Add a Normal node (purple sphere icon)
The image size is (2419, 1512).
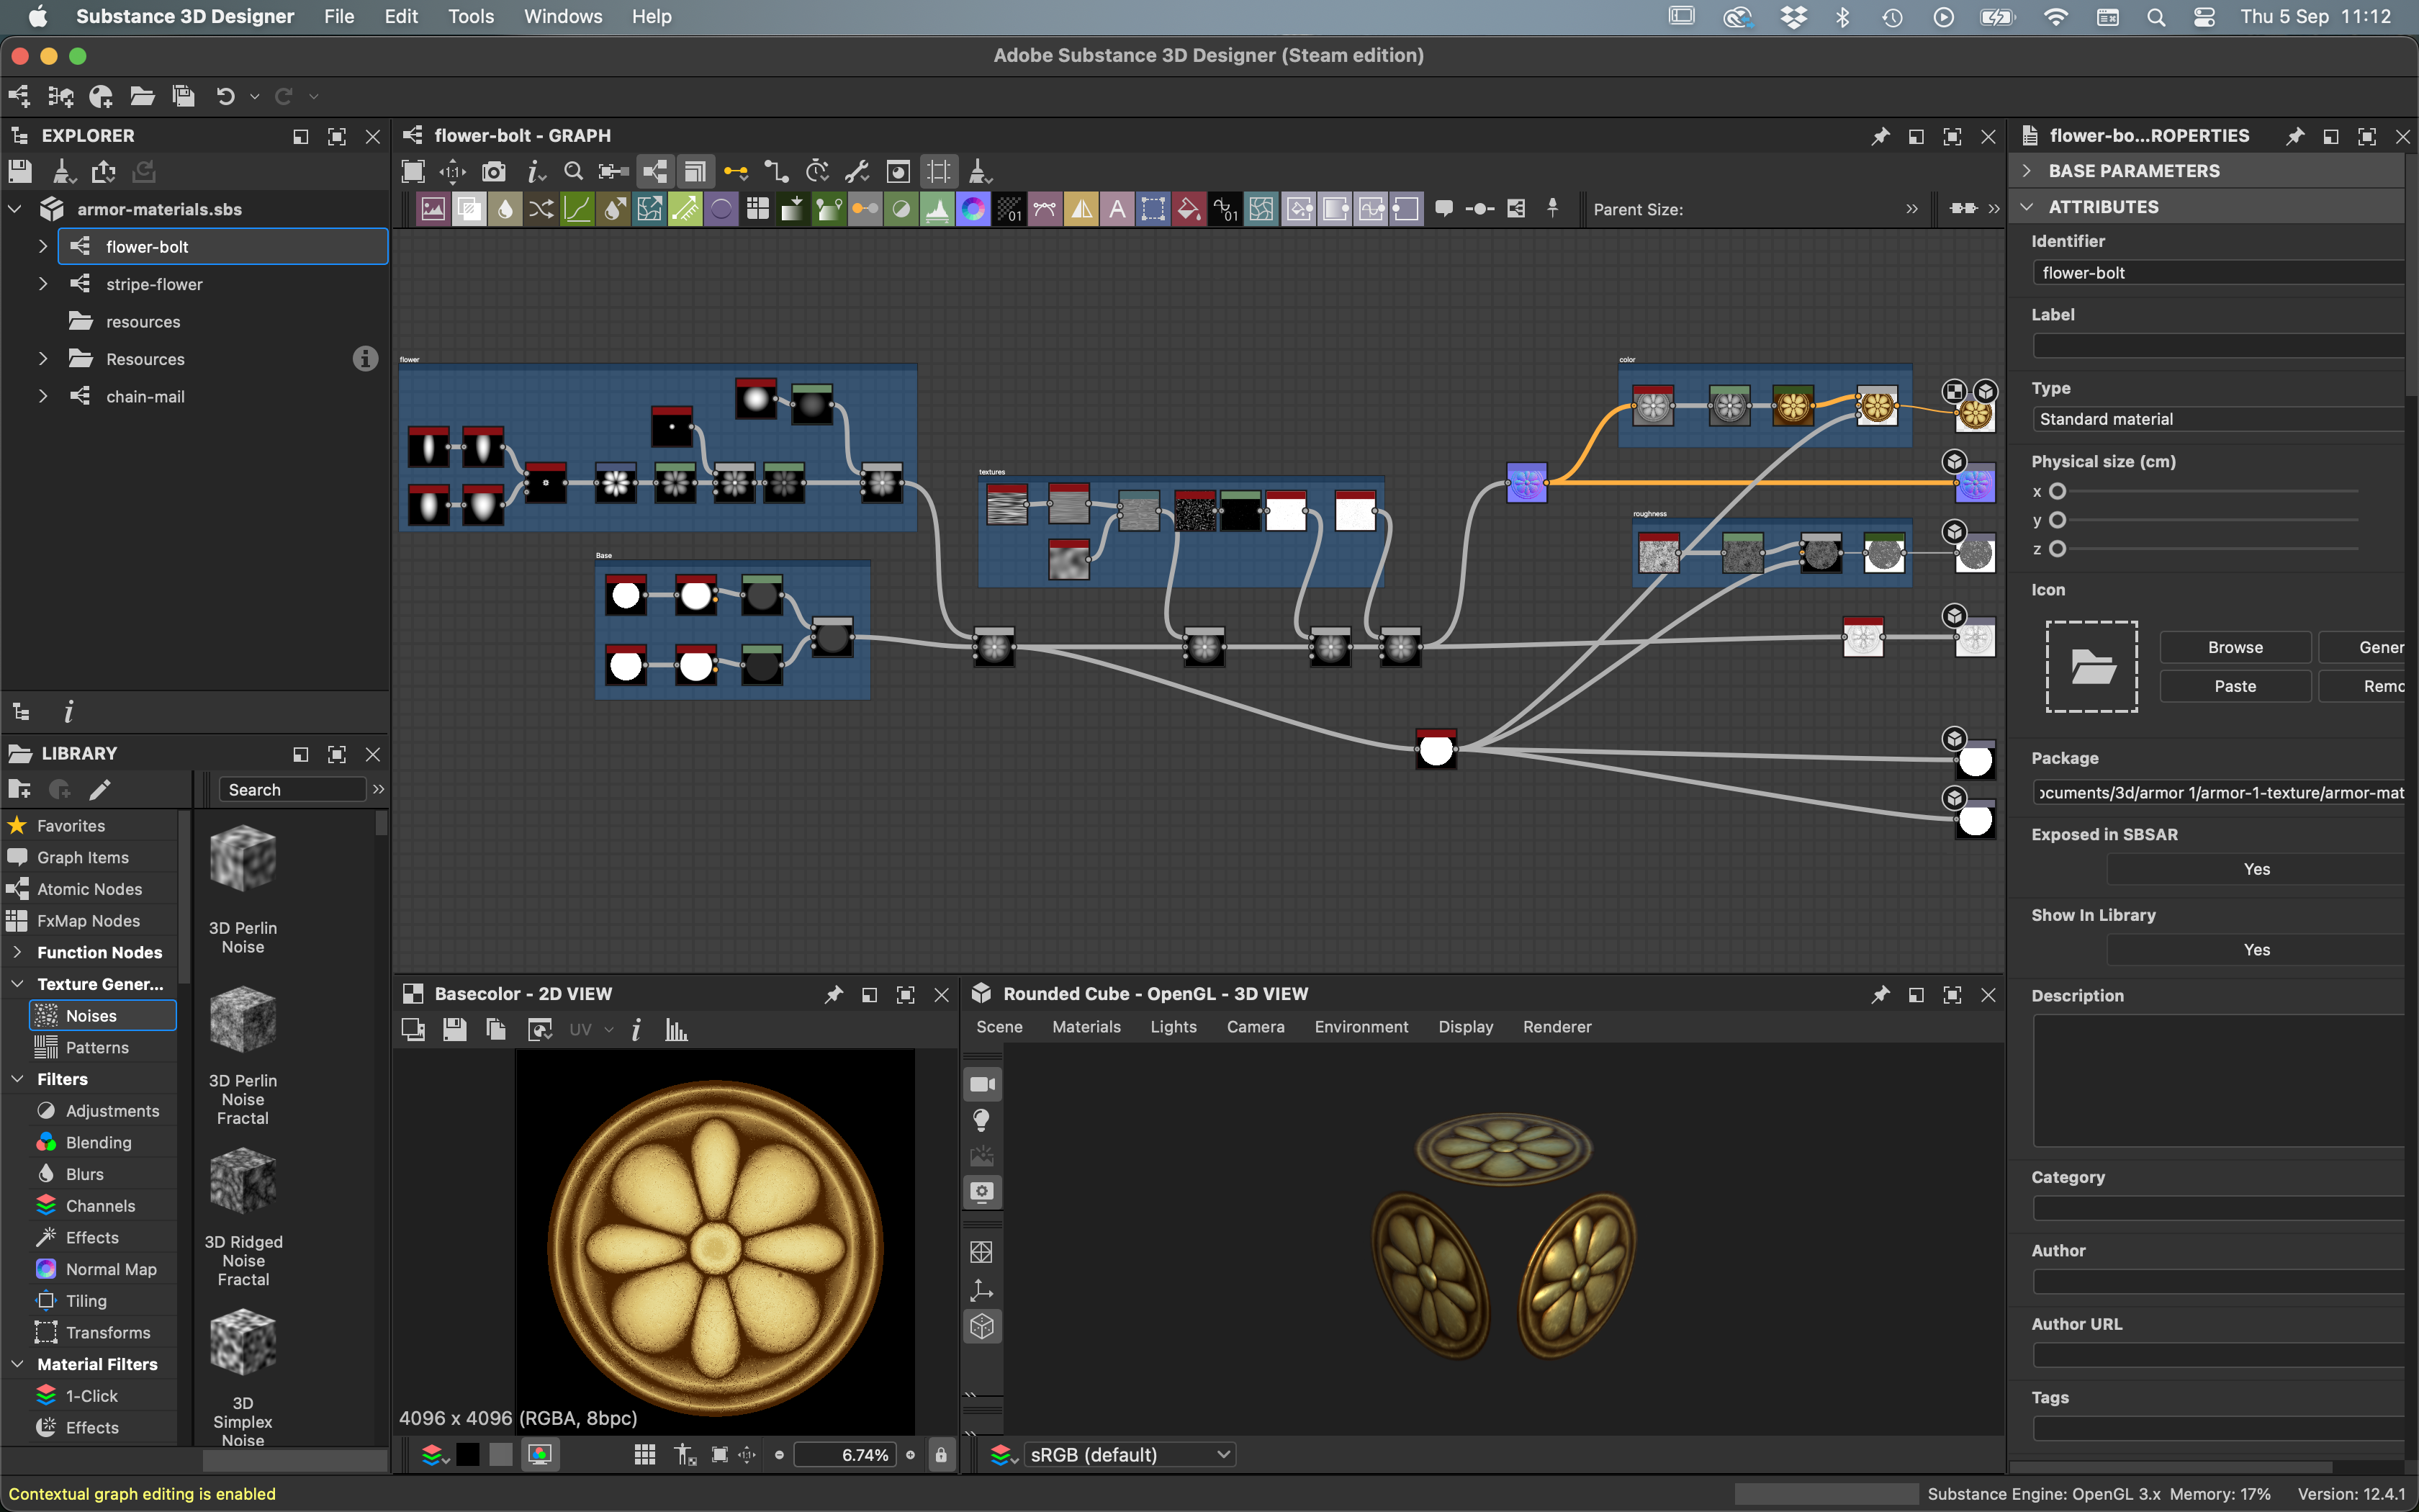coord(721,209)
